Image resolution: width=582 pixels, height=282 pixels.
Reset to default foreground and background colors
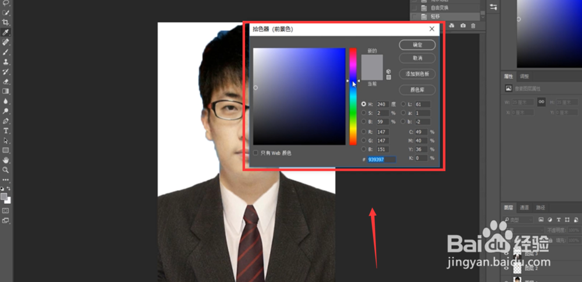point(2,188)
